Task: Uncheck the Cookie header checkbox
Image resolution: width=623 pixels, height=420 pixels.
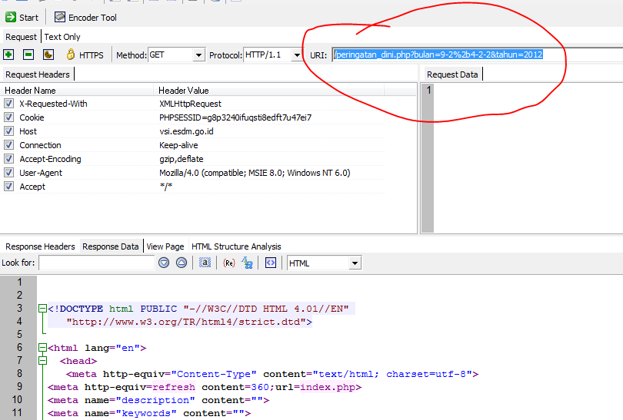Action: 8,117
